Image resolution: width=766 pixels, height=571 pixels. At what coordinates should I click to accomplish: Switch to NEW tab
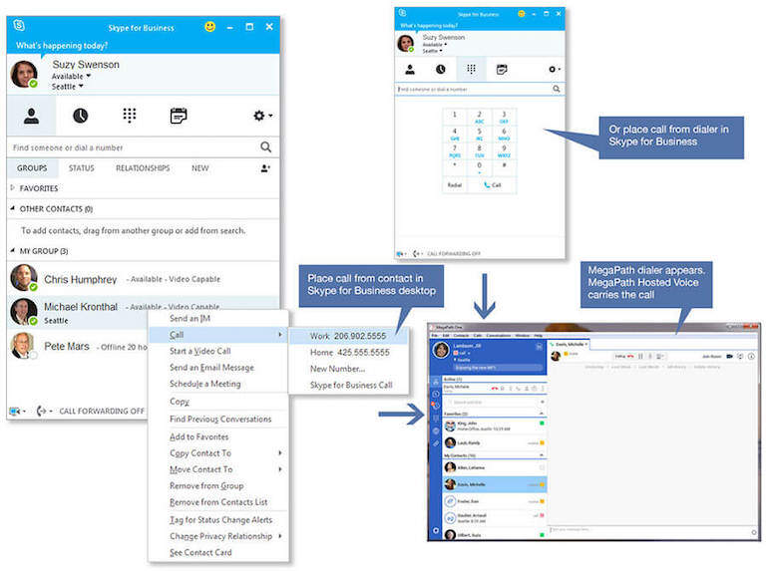[x=199, y=168]
